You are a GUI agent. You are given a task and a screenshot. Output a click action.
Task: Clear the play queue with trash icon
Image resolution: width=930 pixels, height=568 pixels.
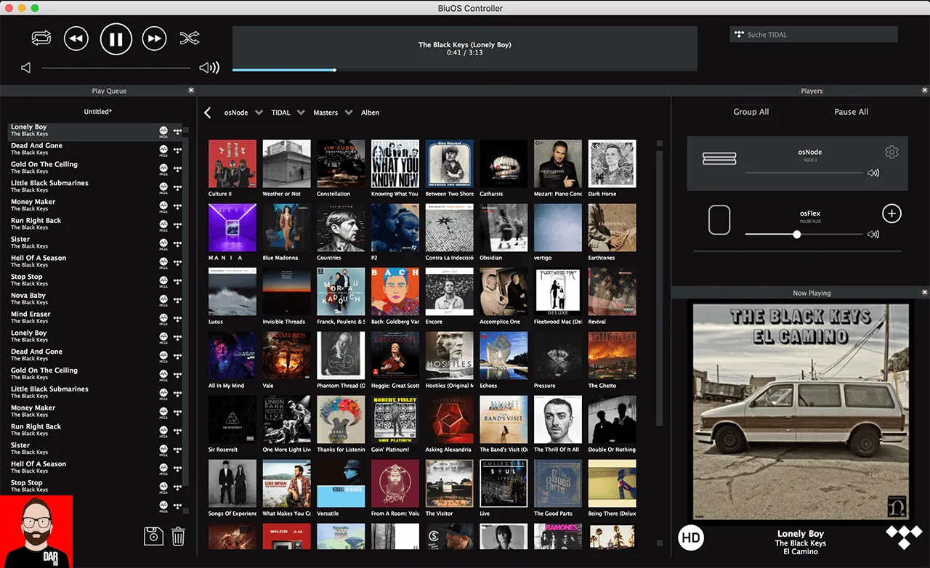coord(178,536)
